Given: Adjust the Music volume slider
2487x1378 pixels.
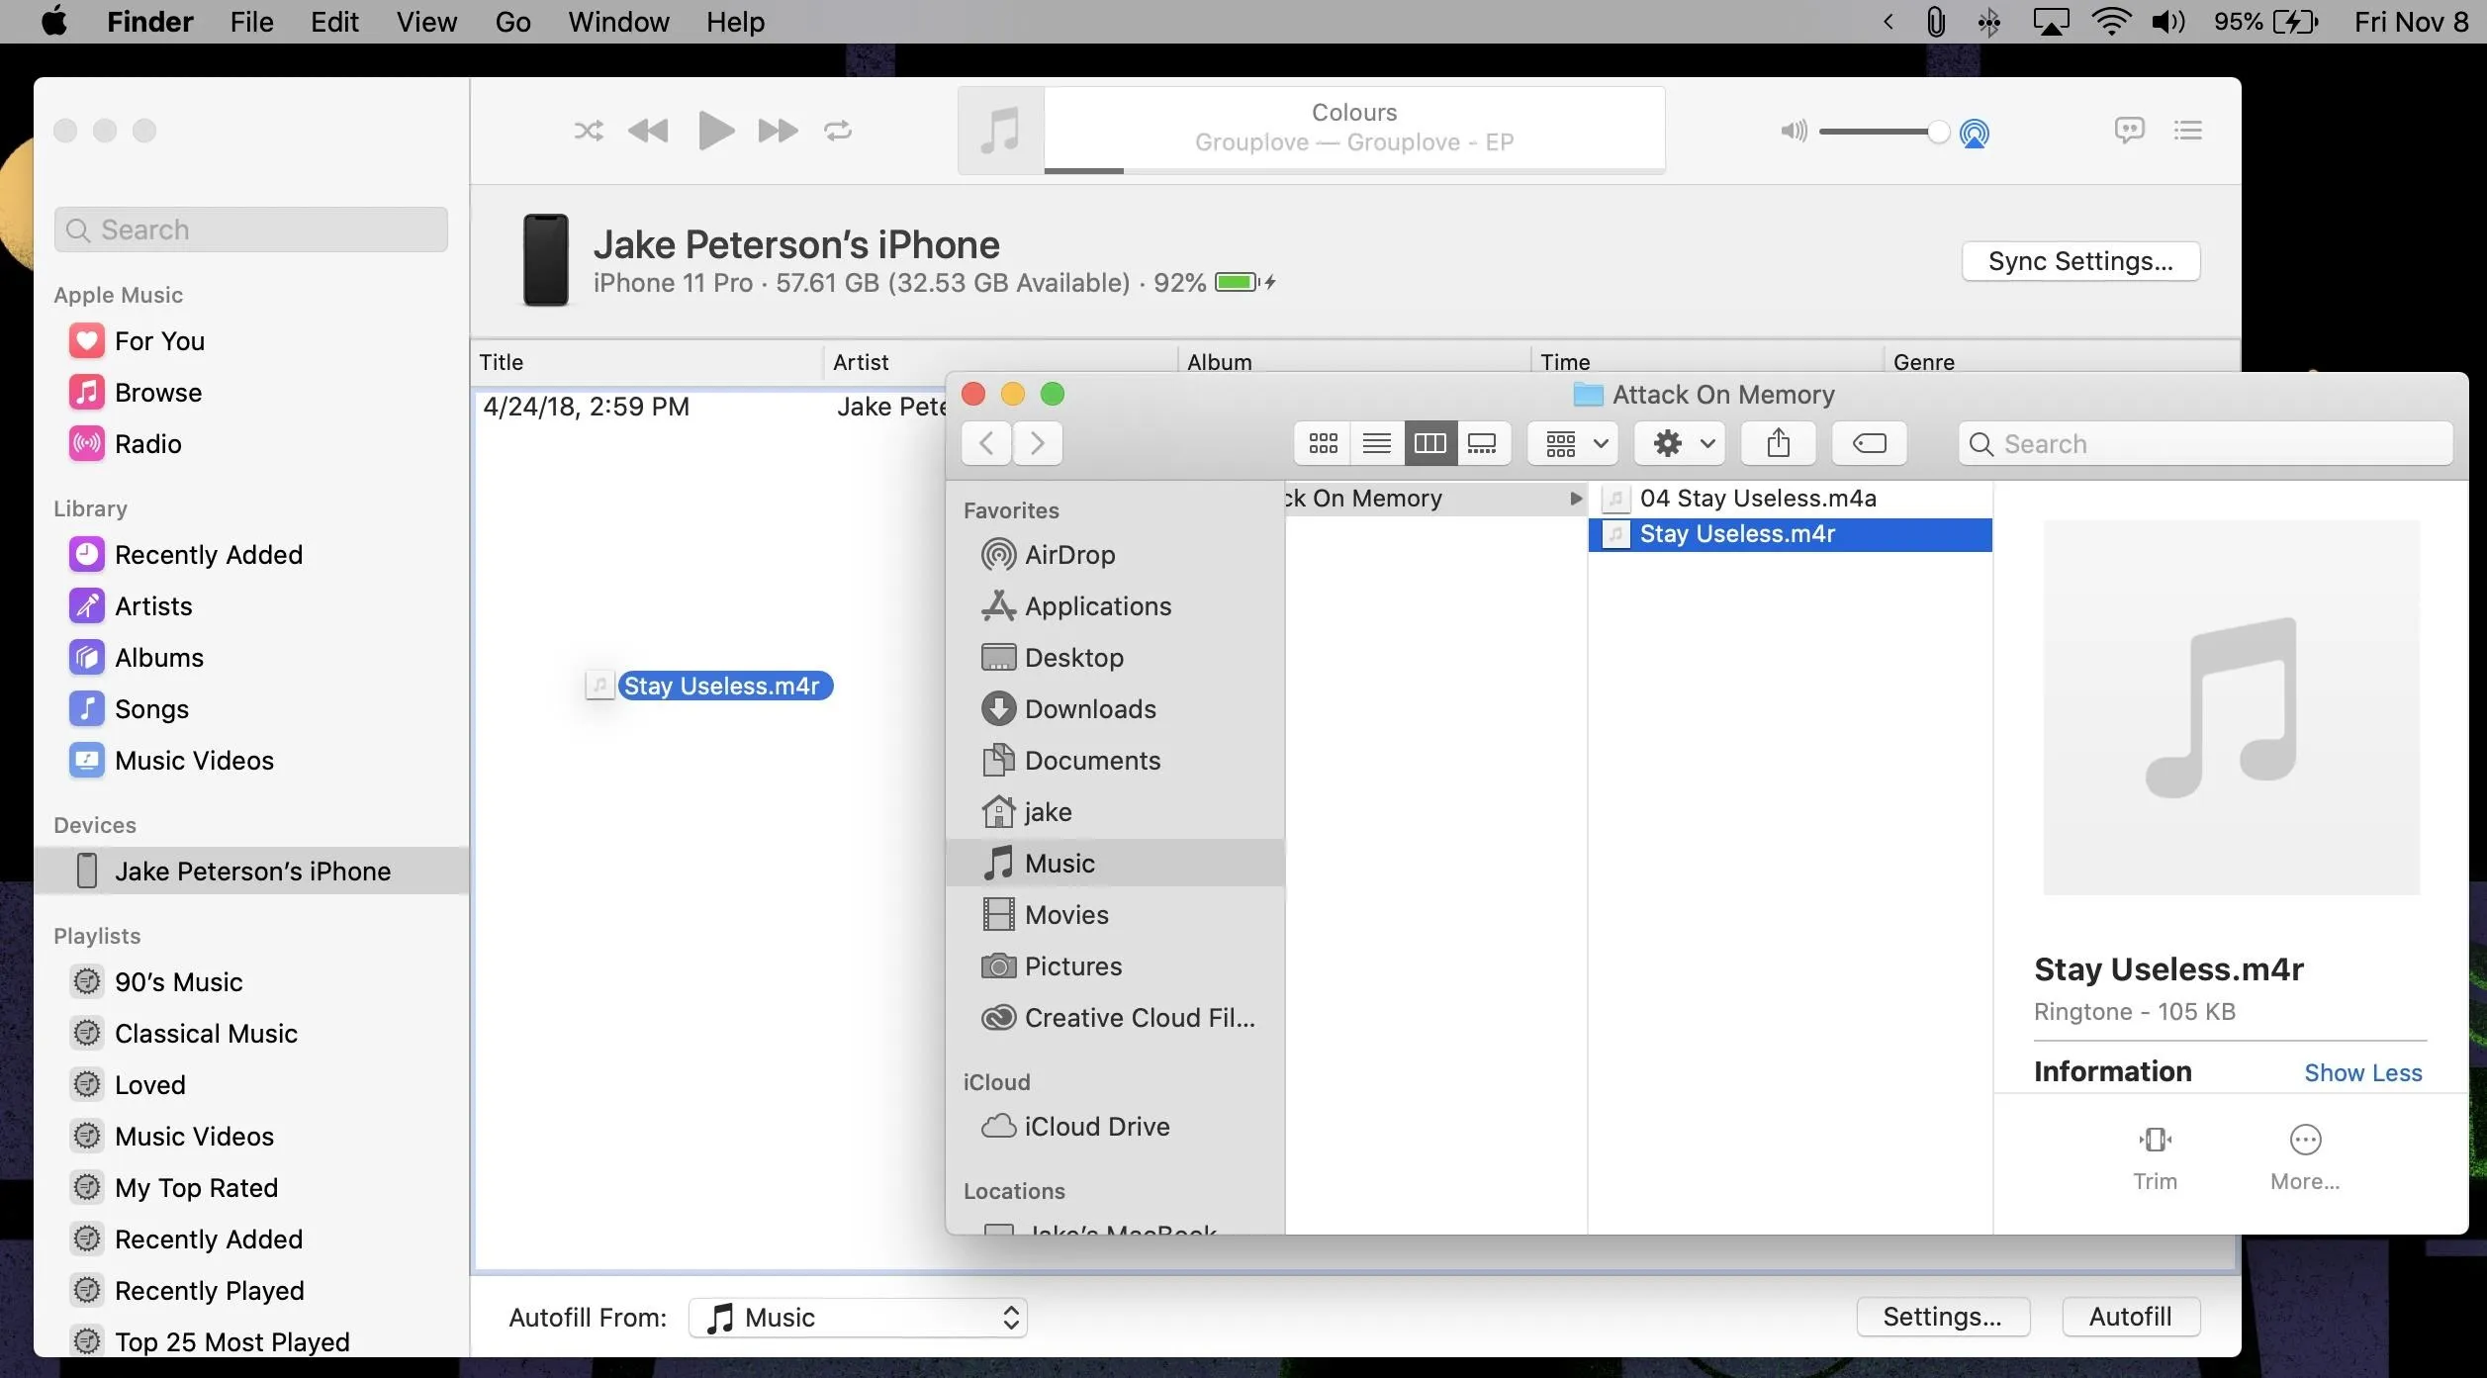Looking at the screenshot, I should point(1883,132).
